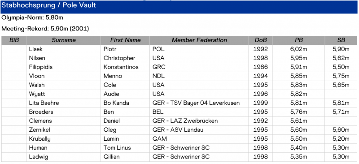Click the Stabhochsprung / Pole Vault heading
The width and height of the screenshot is (359, 164).
(x=49, y=5)
